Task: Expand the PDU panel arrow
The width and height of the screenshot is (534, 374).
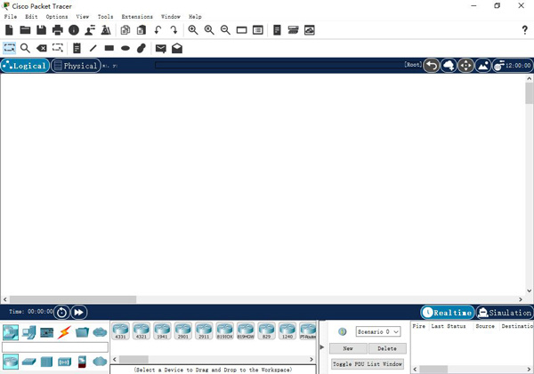Action: 322,348
